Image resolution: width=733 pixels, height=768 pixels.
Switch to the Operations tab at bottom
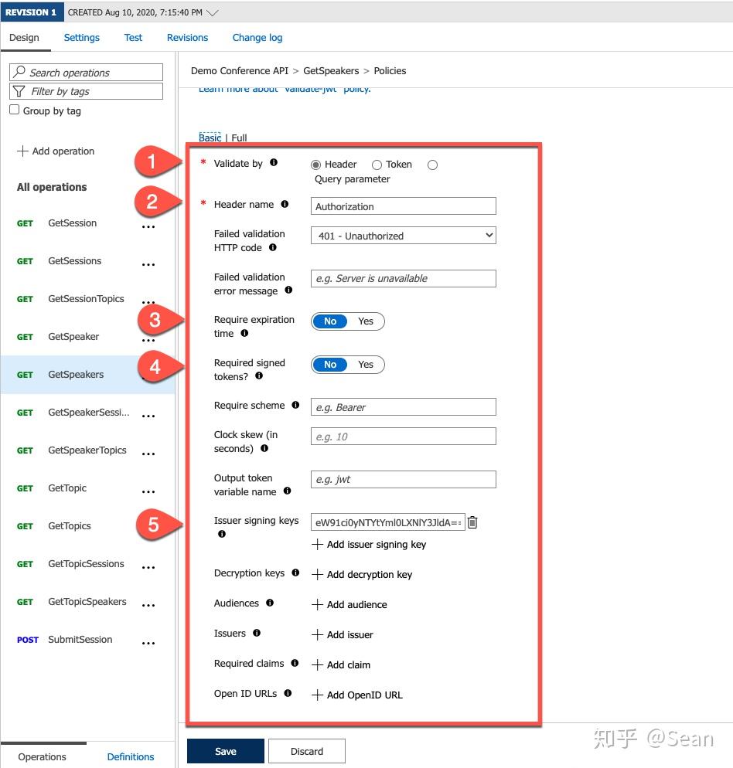click(43, 756)
